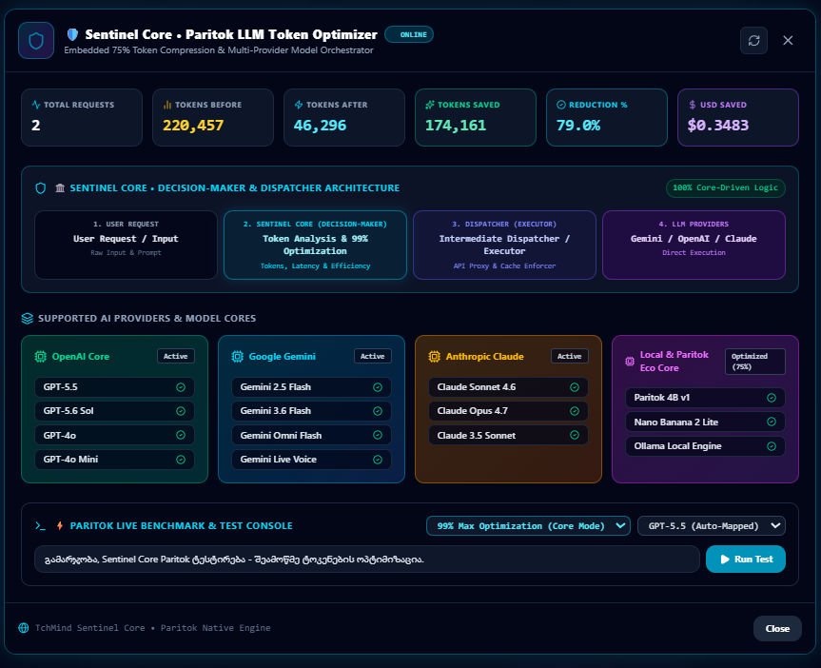
Task: Click the Tokens Saved sparkle icon
Action: click(430, 105)
